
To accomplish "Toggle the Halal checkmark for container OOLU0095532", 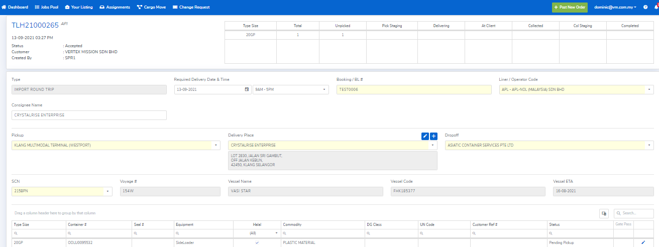I will click(257, 242).
